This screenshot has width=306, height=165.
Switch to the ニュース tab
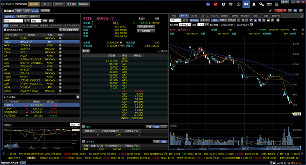click(204, 16)
